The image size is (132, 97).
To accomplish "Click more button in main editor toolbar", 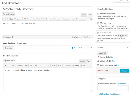I will click(58, 19).
